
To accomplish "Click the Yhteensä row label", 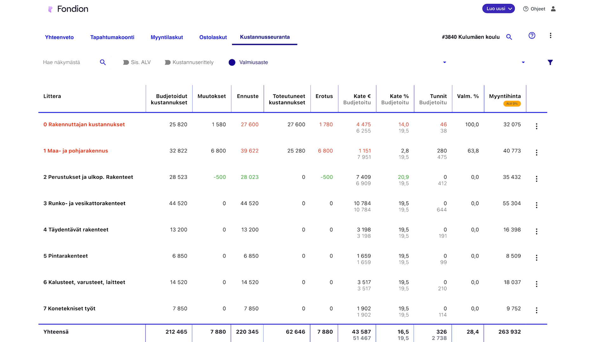I will click(56, 332).
